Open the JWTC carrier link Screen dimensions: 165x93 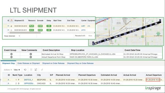(x=83, y=30)
